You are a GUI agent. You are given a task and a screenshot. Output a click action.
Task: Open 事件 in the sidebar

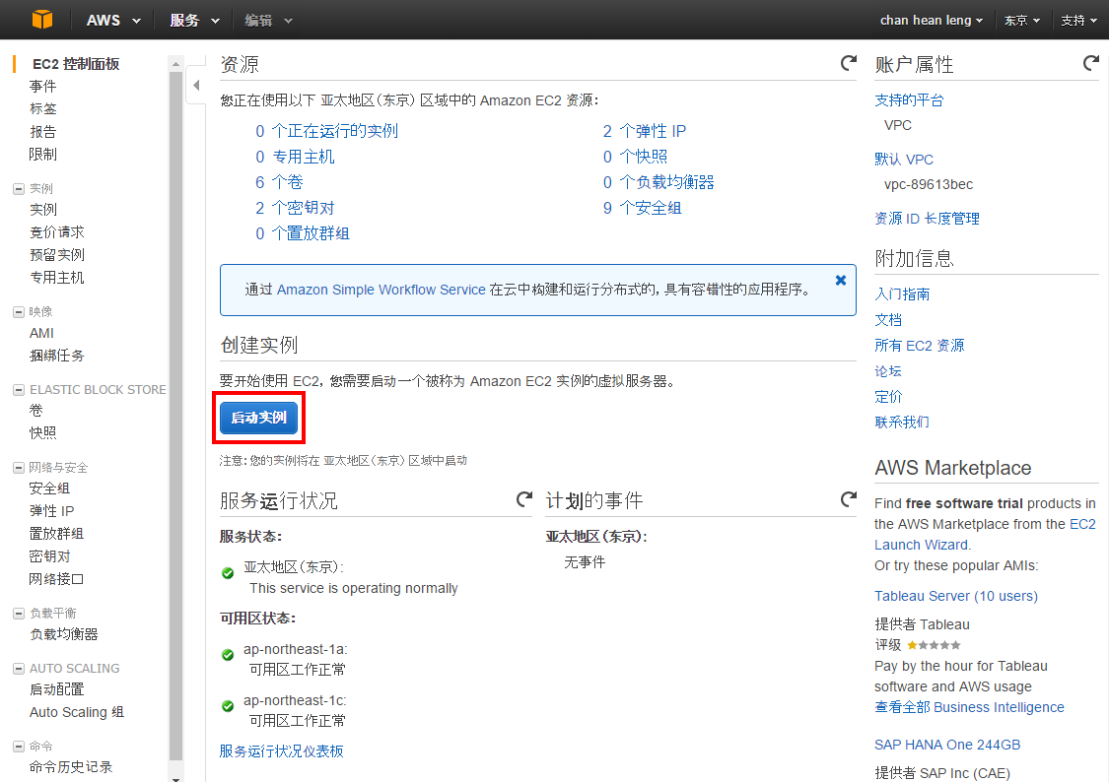point(42,87)
